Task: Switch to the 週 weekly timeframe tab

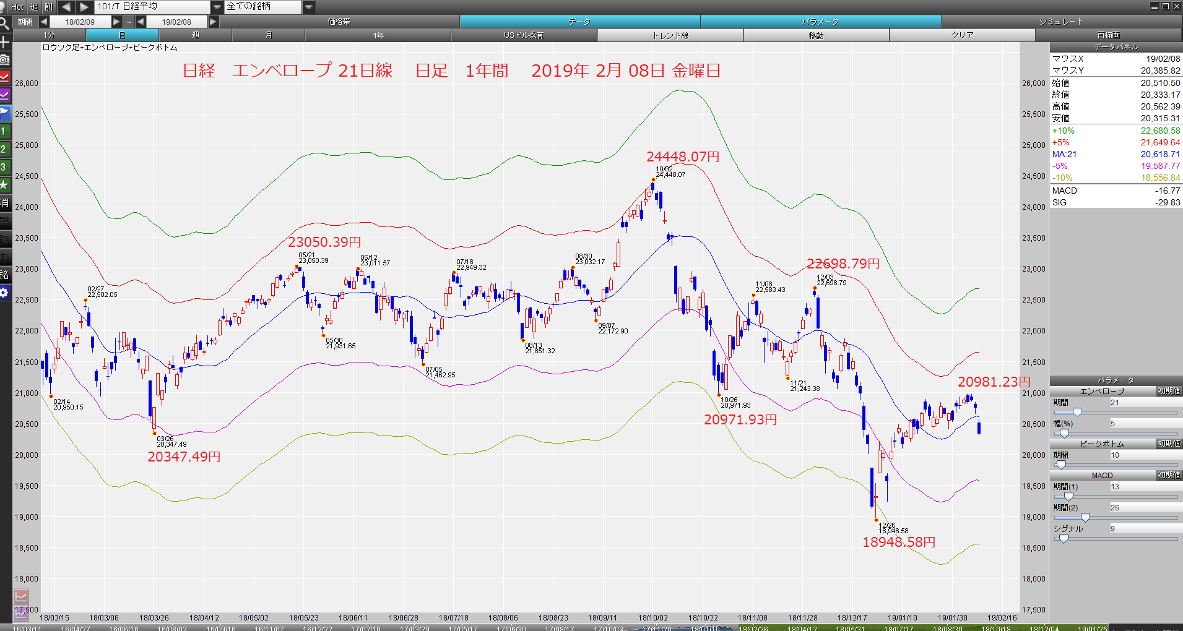Action: (x=195, y=35)
